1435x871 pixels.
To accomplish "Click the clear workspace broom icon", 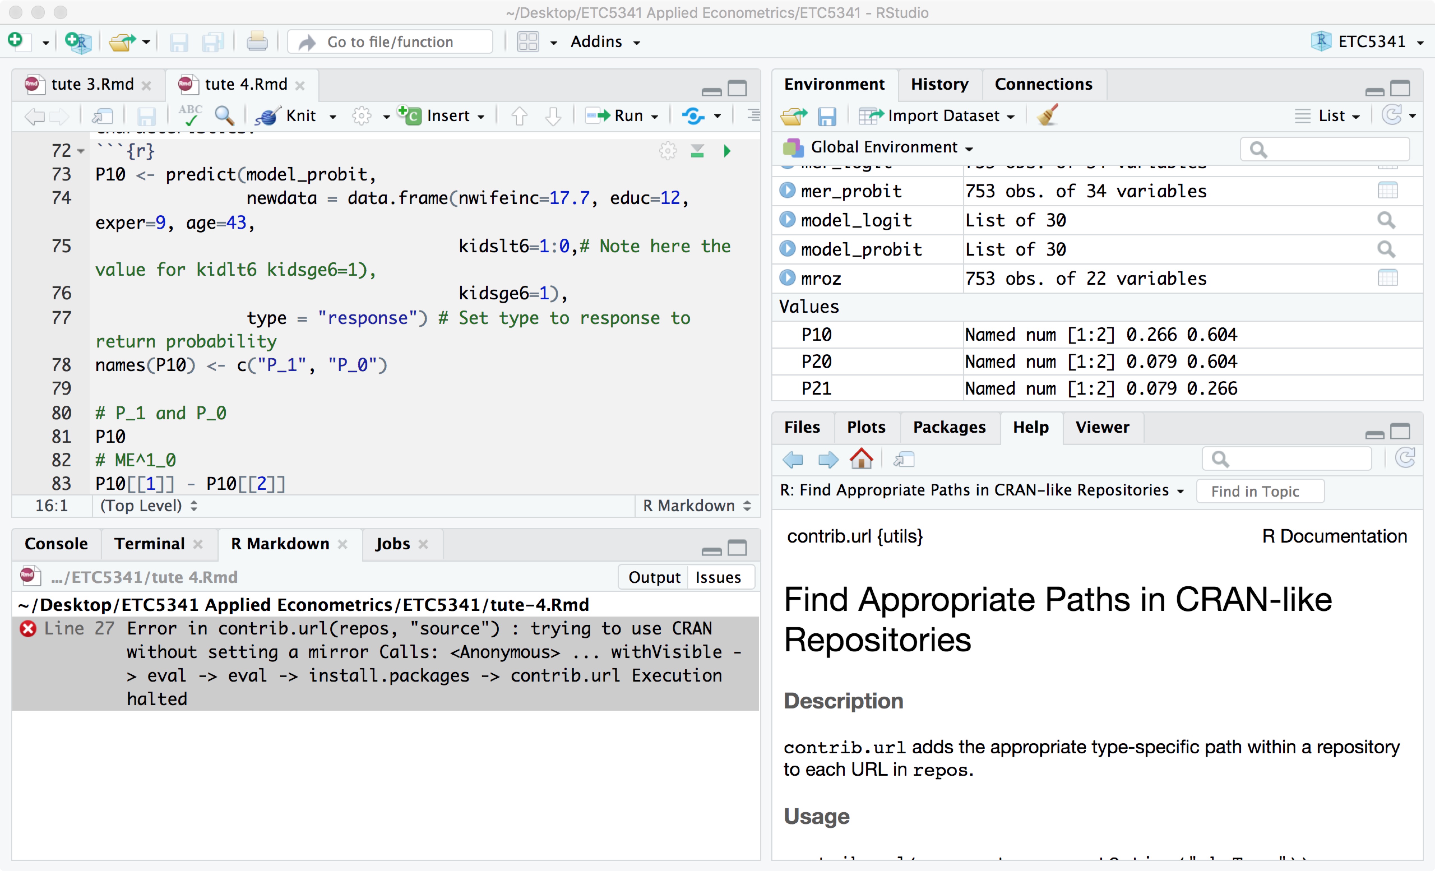I will point(1047,115).
